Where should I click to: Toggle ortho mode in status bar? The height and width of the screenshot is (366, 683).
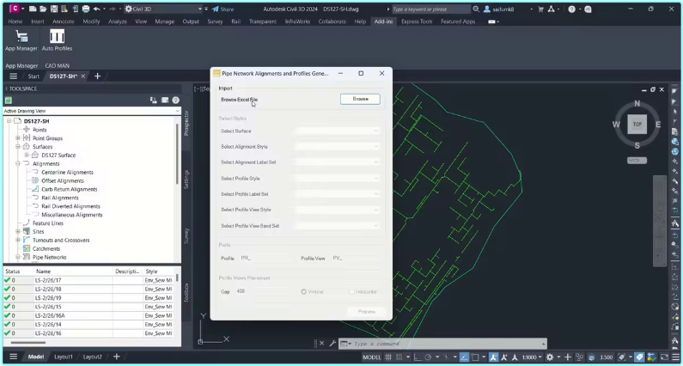pyautogui.click(x=418, y=357)
